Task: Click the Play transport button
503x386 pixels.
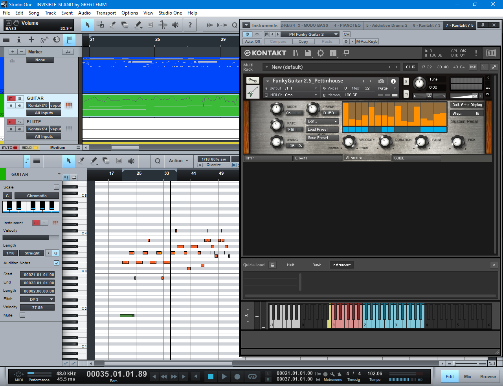Action: [224, 377]
